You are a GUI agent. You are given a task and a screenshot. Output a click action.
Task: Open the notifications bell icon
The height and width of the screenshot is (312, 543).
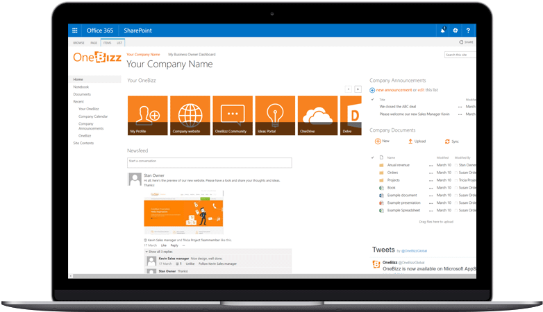click(442, 31)
